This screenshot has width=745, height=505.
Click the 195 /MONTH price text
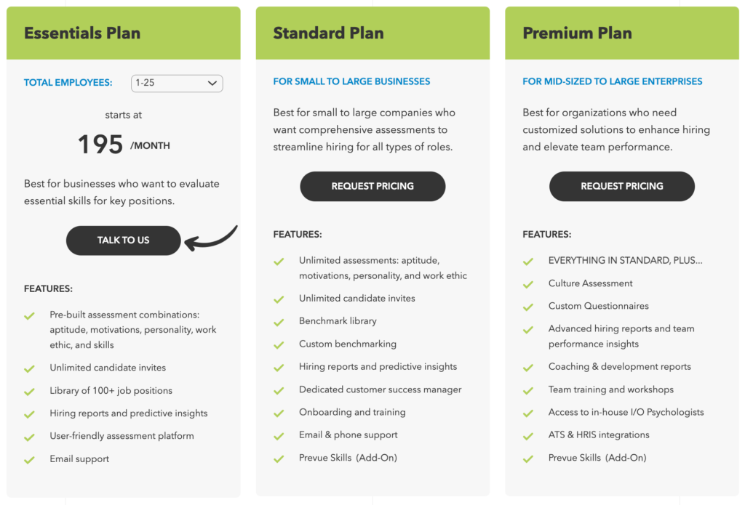click(123, 145)
